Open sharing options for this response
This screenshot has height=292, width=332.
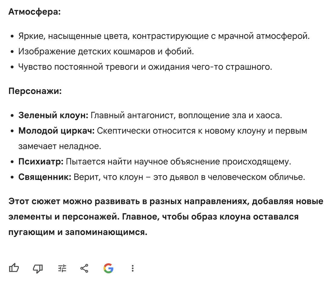click(x=85, y=268)
